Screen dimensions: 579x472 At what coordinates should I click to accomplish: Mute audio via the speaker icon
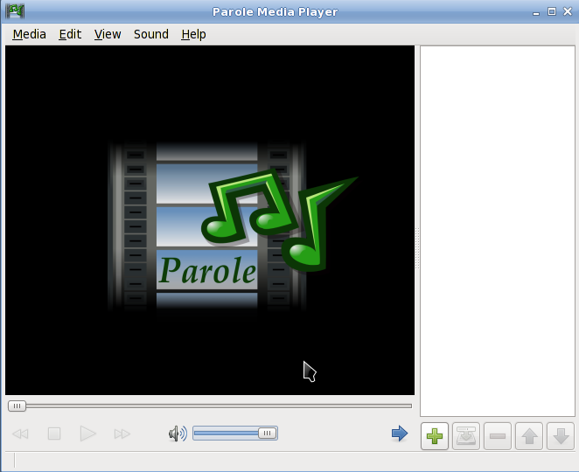click(x=178, y=434)
